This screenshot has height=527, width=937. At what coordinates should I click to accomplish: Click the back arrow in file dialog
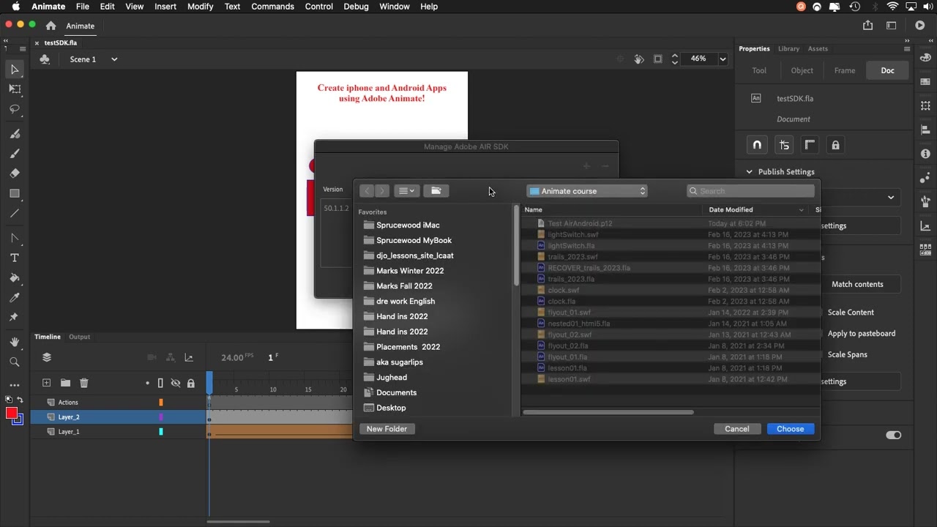point(367,191)
